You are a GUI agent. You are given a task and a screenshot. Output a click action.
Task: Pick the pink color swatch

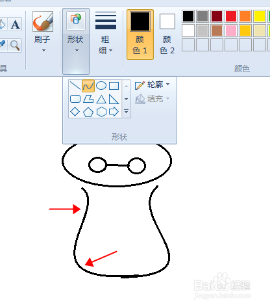pyautogui.click(x=231, y=31)
